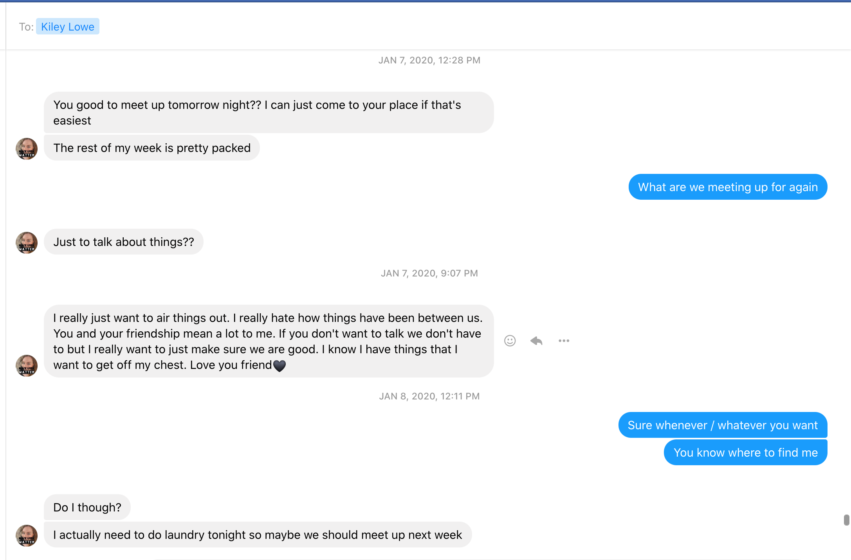Click the reply arrow icon
Viewport: 851px width, 560px height.
pos(536,341)
